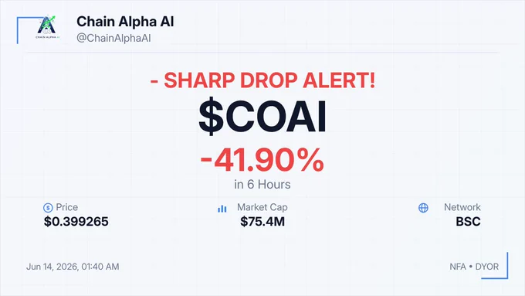Click the $75.4M market cap value

262,222
